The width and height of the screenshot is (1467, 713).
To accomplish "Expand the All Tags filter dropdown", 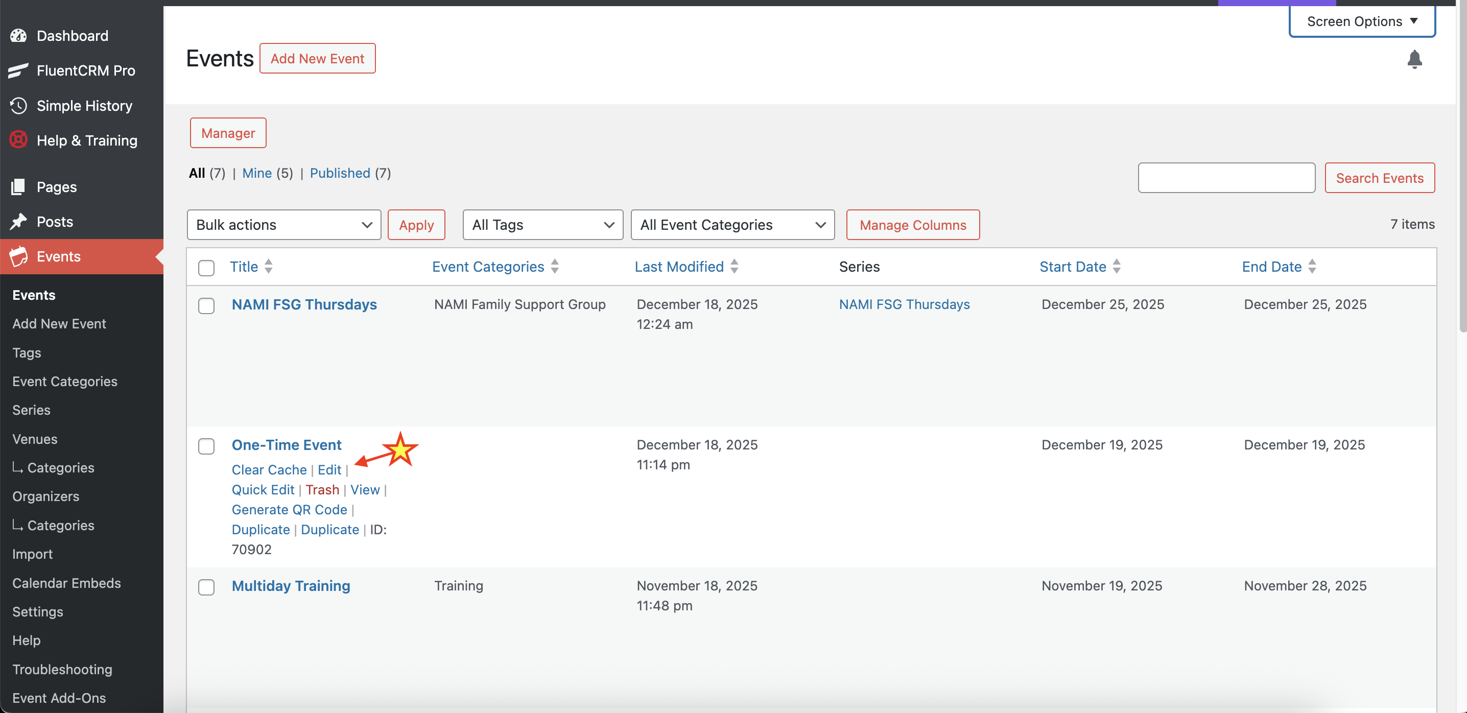I will pyautogui.click(x=542, y=225).
